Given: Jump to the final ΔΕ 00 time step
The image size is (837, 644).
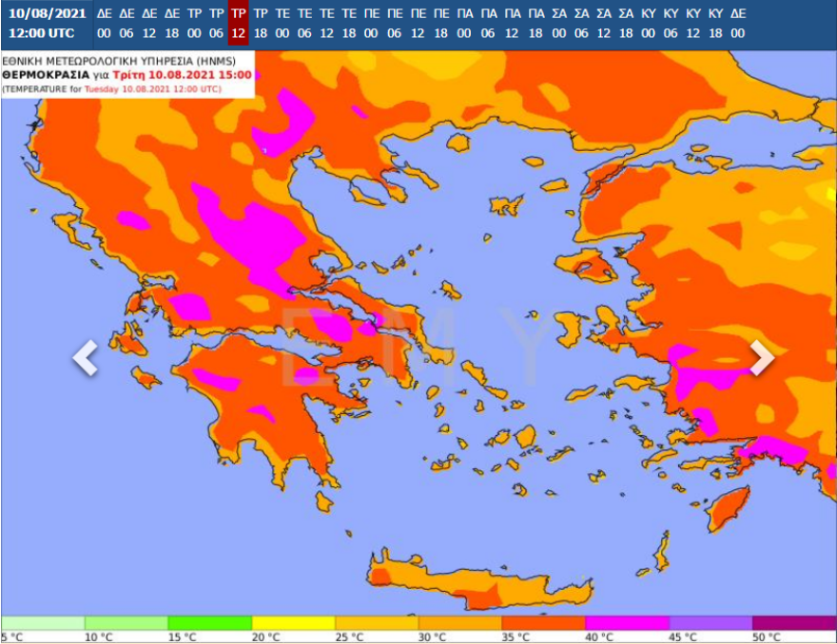Looking at the screenshot, I should pos(738,24).
